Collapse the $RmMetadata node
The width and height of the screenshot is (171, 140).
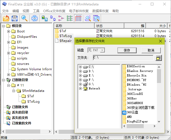(14, 91)
